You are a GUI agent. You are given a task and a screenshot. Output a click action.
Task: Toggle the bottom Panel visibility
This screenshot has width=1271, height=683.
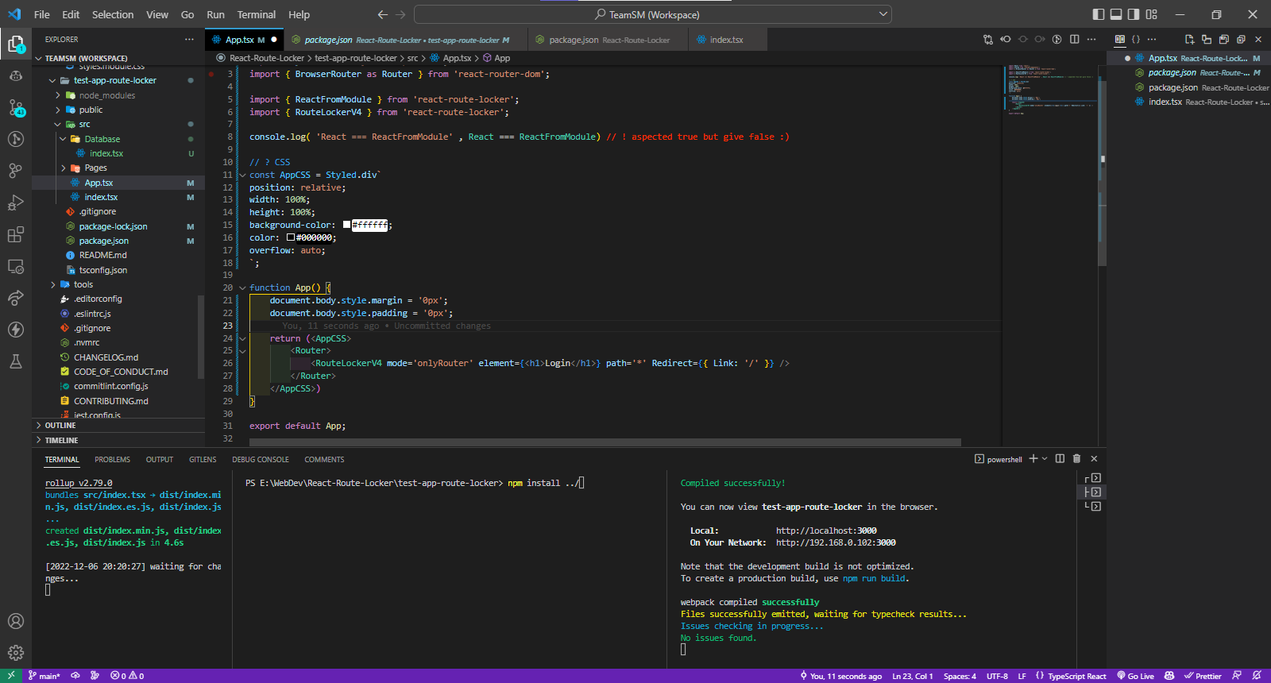[1116, 14]
